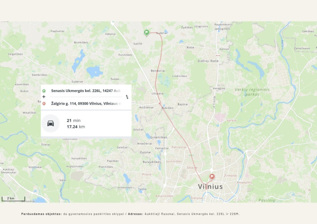Click the Pavilnių park label

(267, 200)
